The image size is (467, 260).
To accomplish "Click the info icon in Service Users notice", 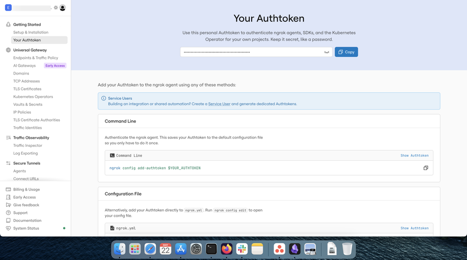I will click(104, 98).
